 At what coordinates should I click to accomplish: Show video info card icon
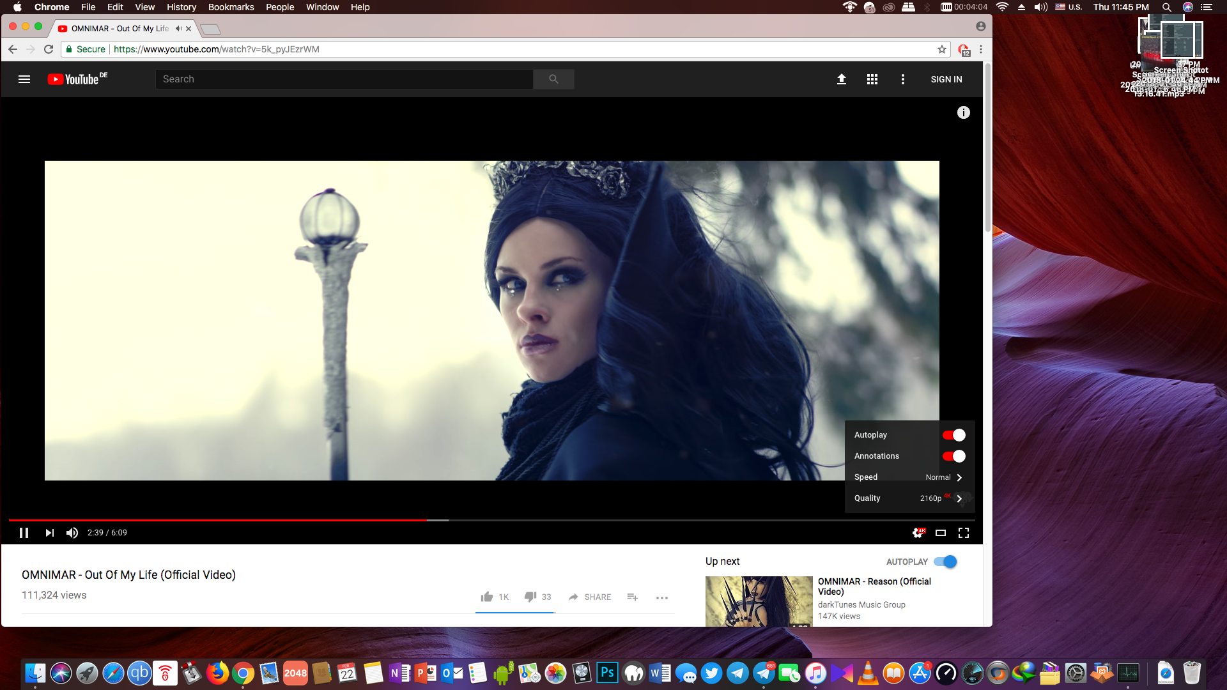click(x=964, y=112)
